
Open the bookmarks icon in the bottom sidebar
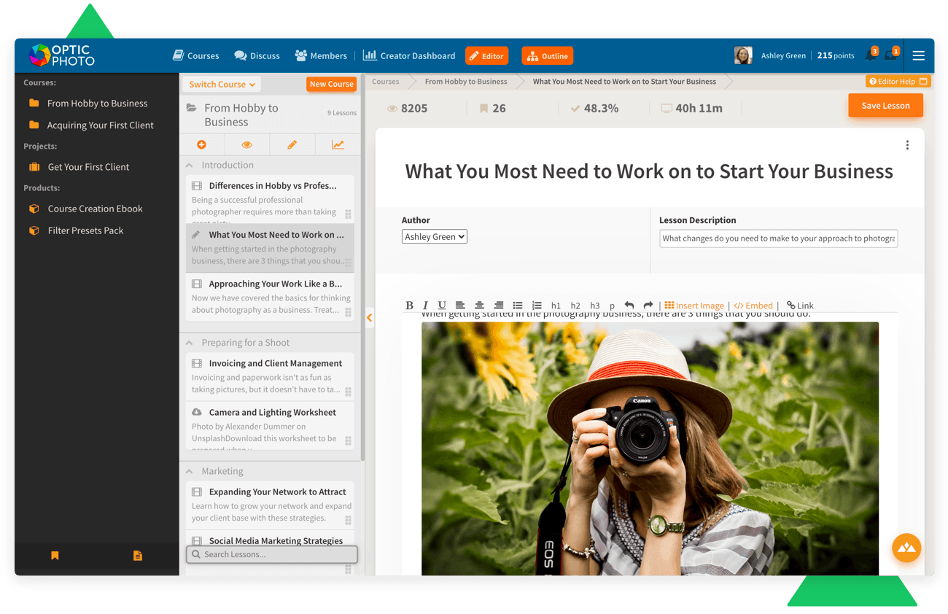55,555
